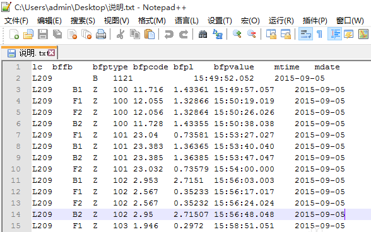Close the current document via the toolbar icon
This screenshot has width=371, height=232.
coord(72,34)
